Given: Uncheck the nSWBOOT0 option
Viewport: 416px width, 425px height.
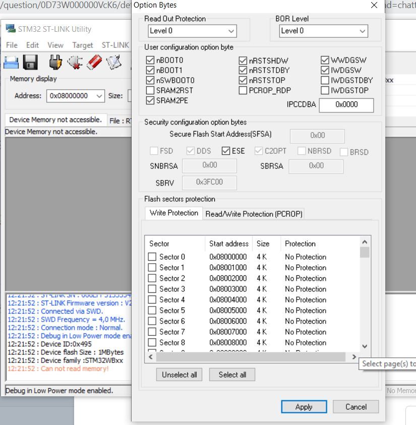Looking at the screenshot, I should 150,80.
